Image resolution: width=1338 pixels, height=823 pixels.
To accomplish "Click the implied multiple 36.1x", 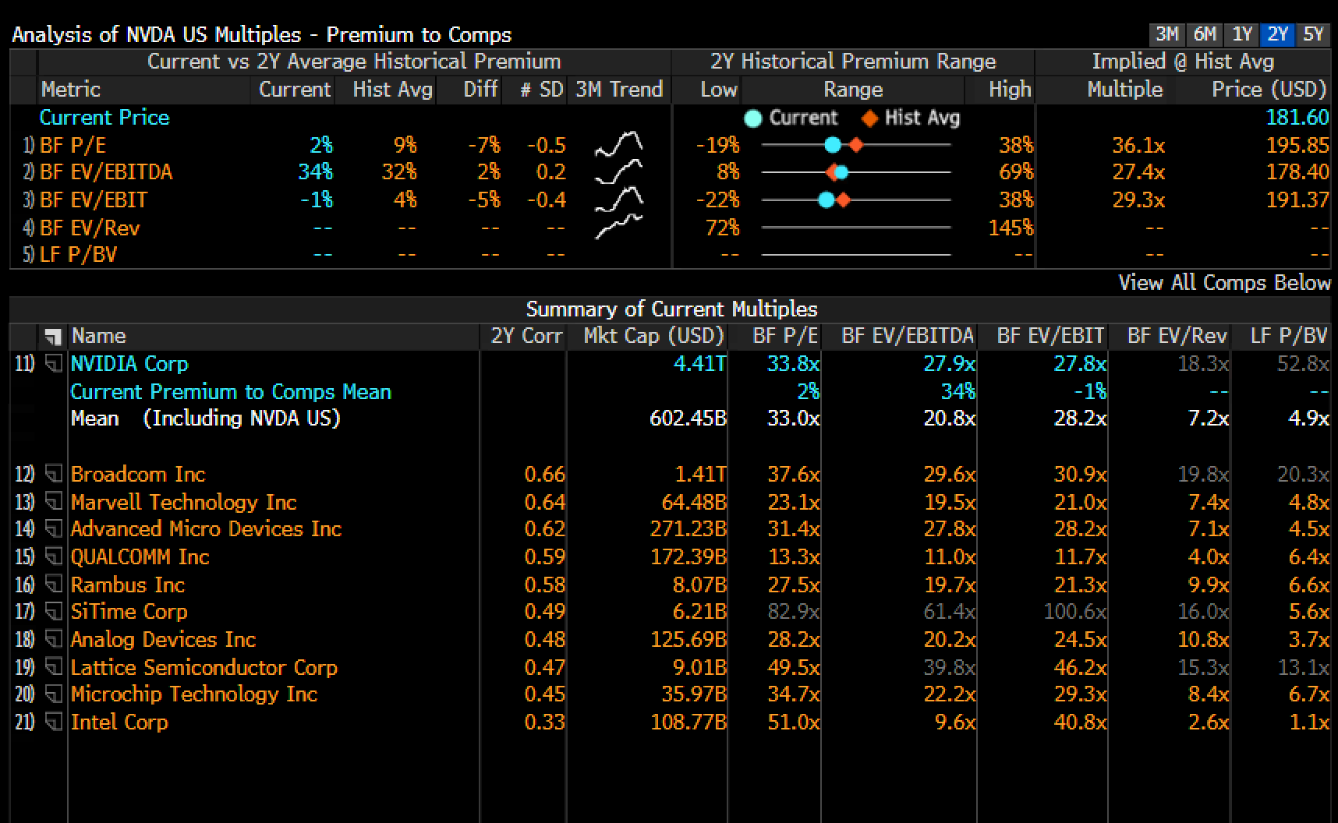I will click(x=1138, y=145).
